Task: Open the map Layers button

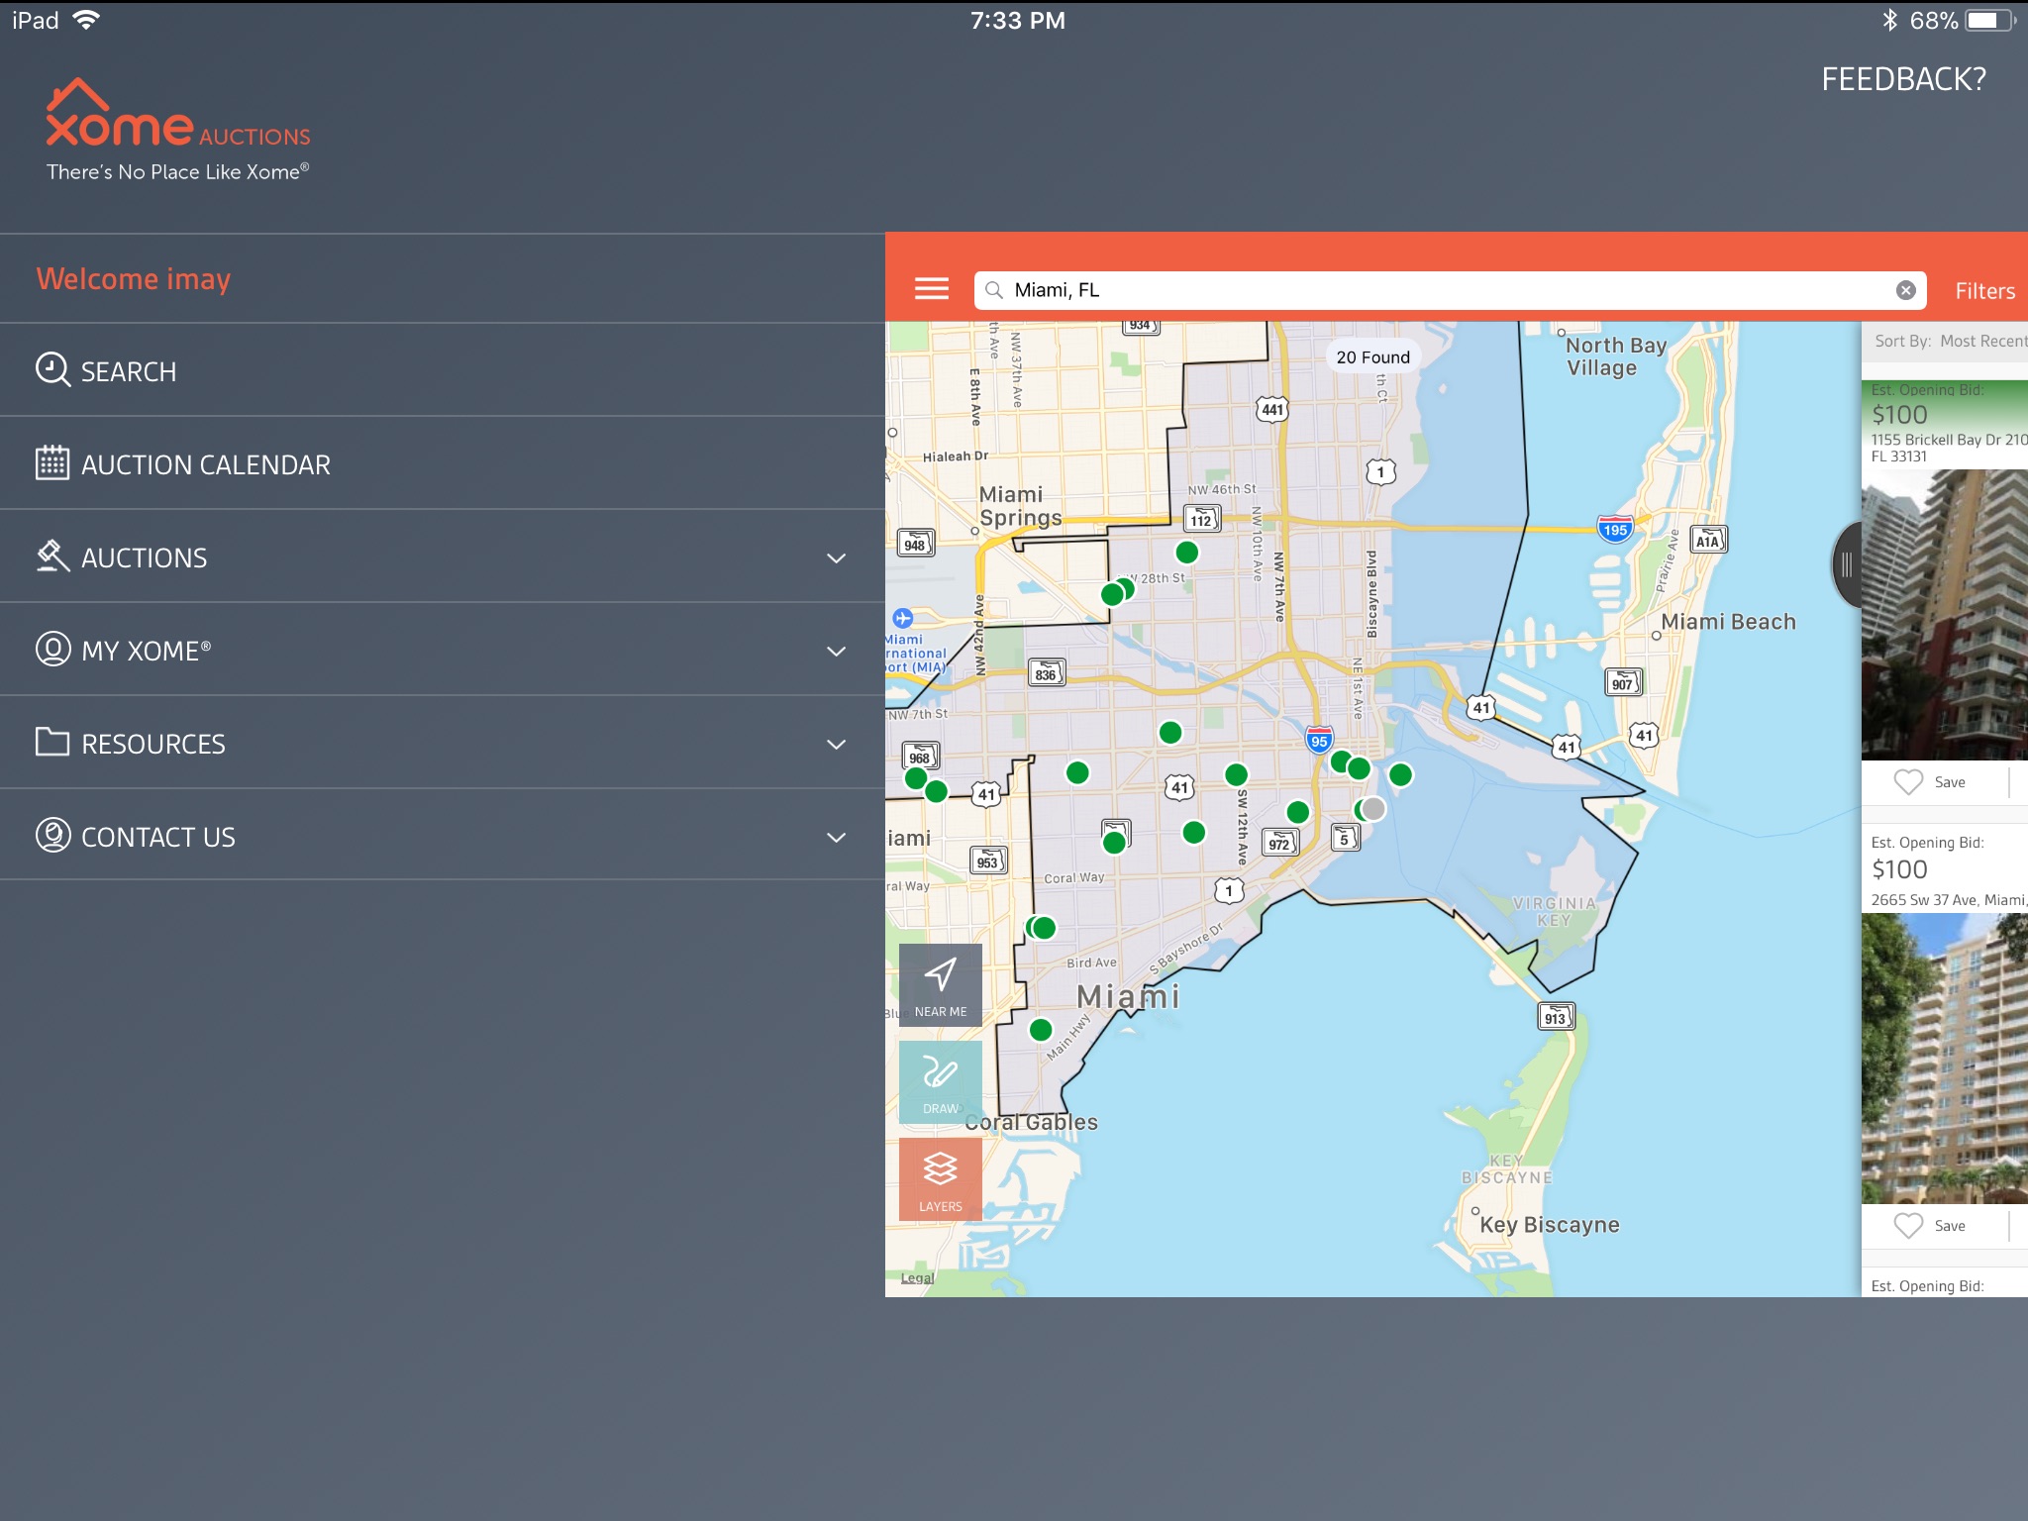Action: pyautogui.click(x=940, y=1178)
